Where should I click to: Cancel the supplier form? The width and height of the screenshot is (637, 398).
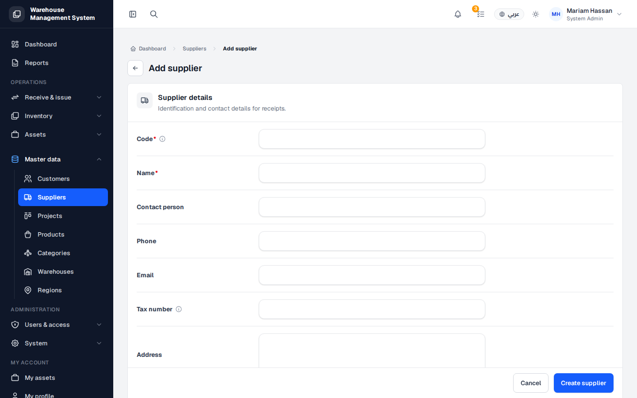click(x=531, y=383)
